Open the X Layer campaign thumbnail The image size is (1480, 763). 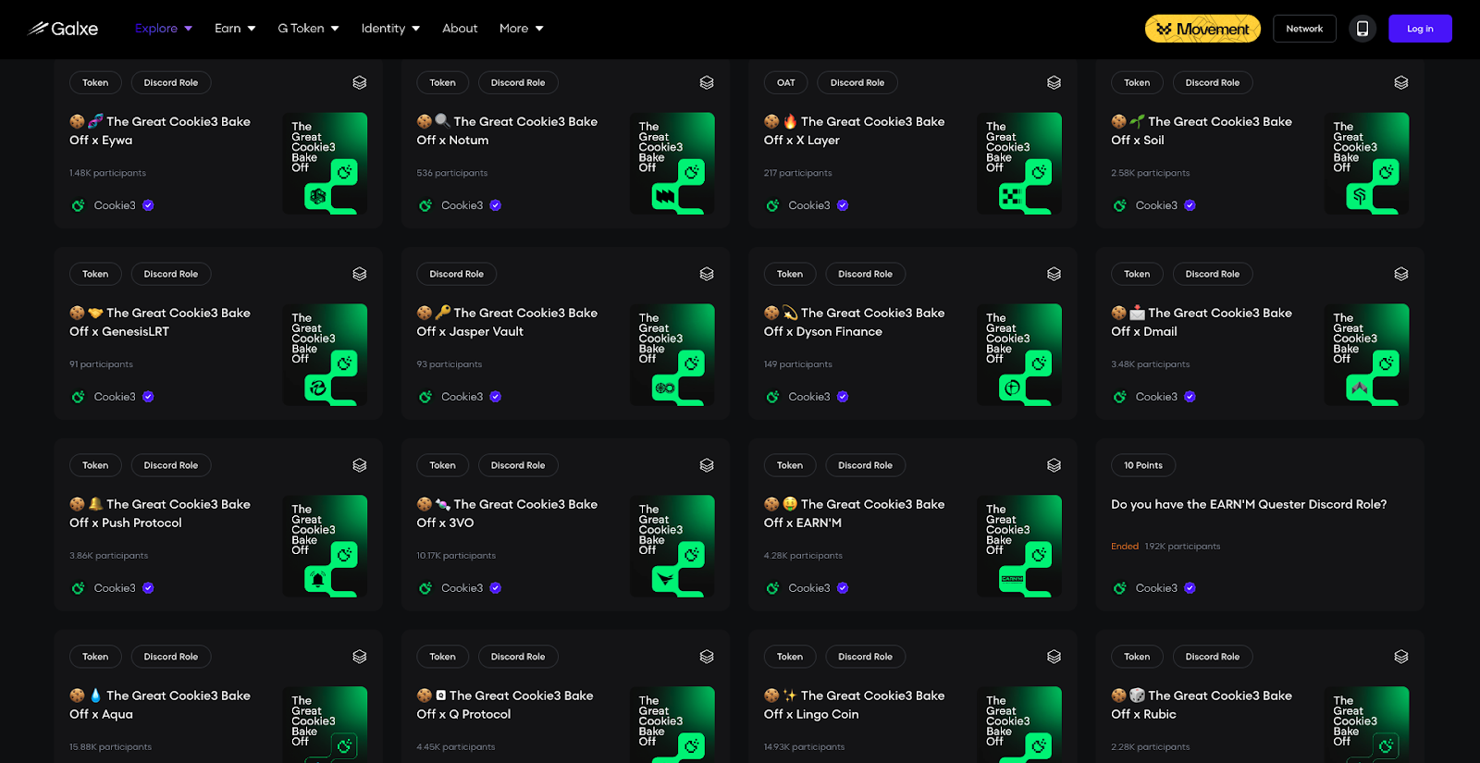(1019, 164)
